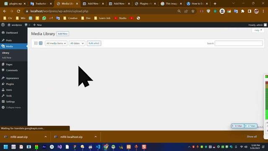The image size is (268, 151).
Task: Open the New content menu in the admin bar
Action: tap(37, 25)
